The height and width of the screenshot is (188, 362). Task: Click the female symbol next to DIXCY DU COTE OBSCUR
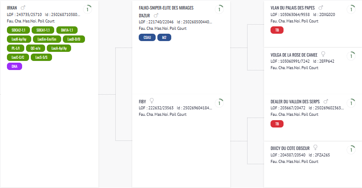point(315,147)
